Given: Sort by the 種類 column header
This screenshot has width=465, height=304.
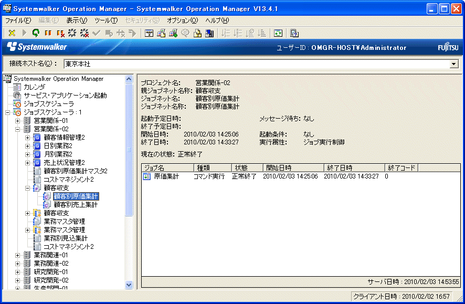Looking at the screenshot, I should [213, 168].
